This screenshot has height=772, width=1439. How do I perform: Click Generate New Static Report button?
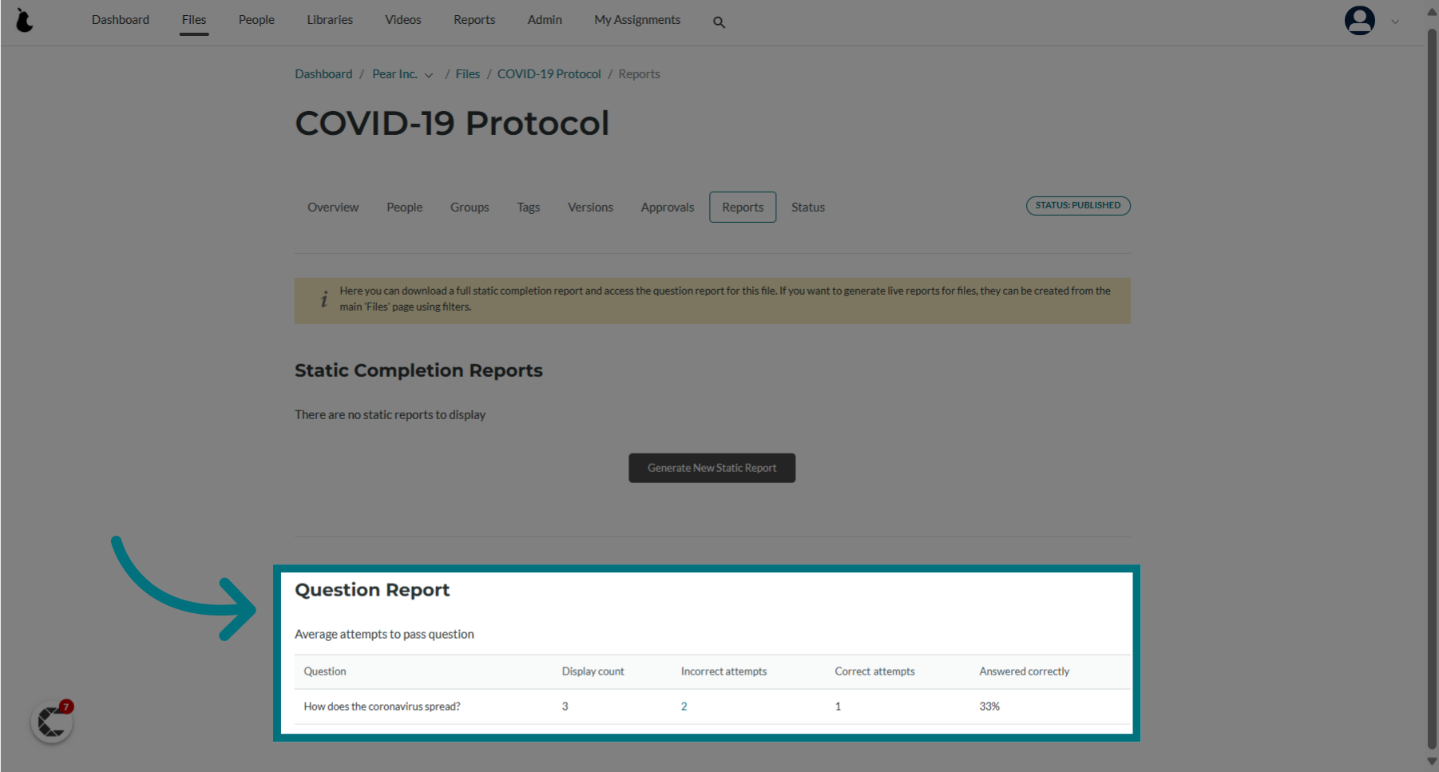712,468
